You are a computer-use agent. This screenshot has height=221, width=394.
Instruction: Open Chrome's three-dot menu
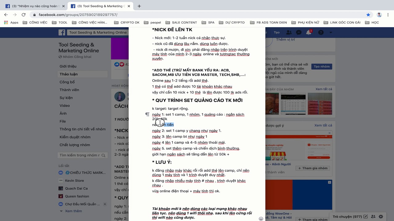388,14
